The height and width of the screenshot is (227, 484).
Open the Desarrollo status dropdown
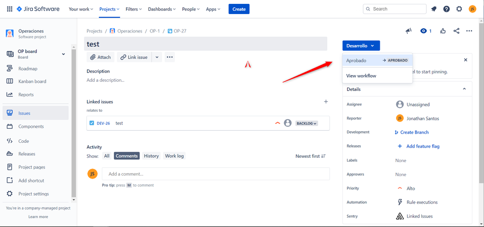(361, 45)
